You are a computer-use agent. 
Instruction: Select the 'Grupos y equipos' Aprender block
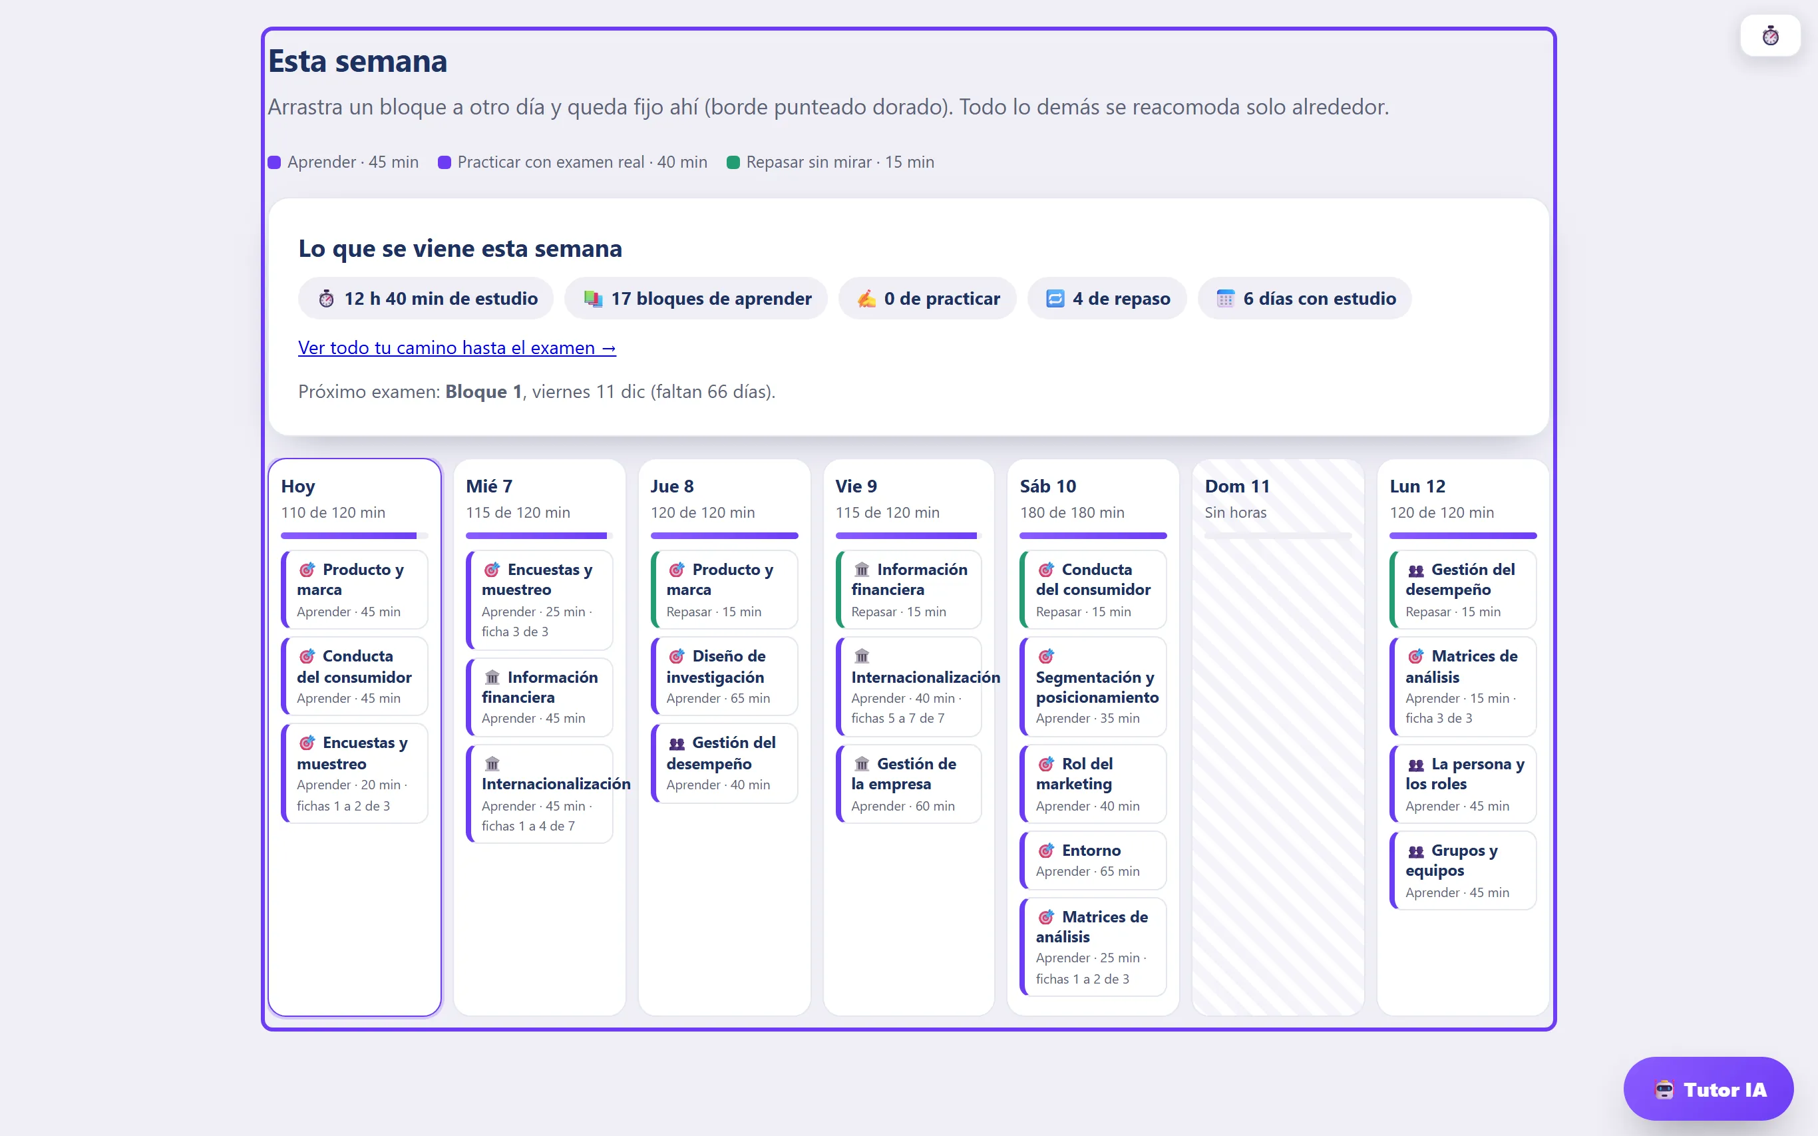(x=1463, y=870)
